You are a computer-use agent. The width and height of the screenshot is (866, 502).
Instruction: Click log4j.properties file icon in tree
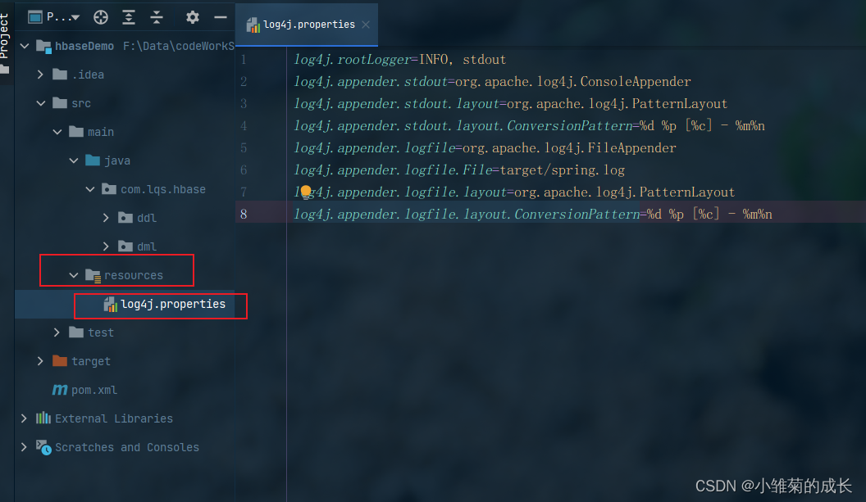click(x=111, y=305)
